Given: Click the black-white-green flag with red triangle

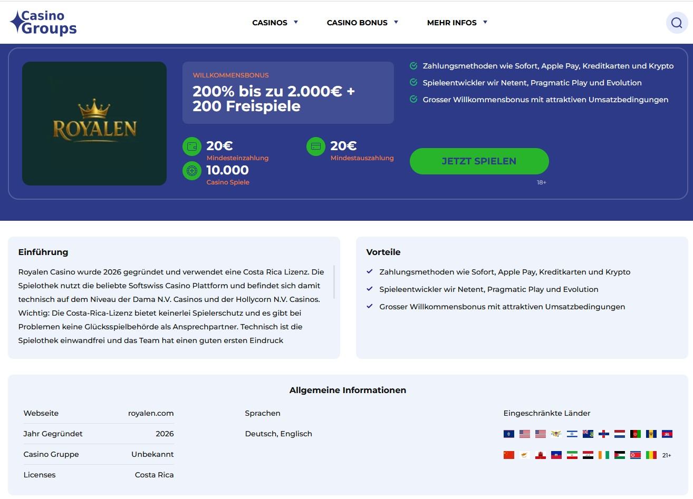Looking at the screenshot, I should (x=620, y=455).
